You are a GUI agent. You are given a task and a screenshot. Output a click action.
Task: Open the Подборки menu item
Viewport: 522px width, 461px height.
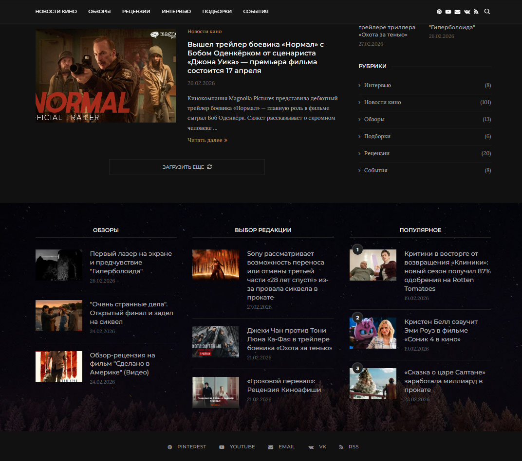tap(217, 11)
